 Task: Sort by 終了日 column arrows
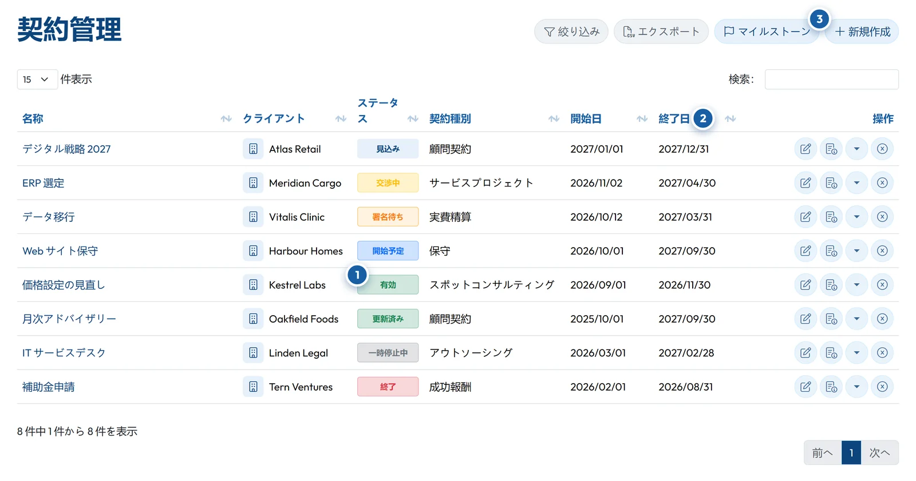(x=730, y=118)
